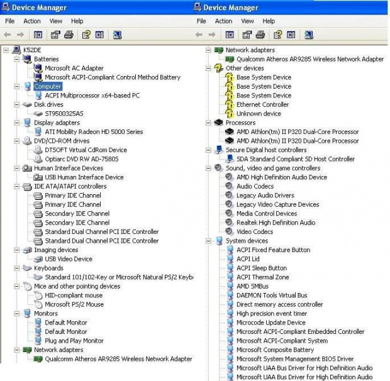Select Plug and Play Monitor

[74, 341]
